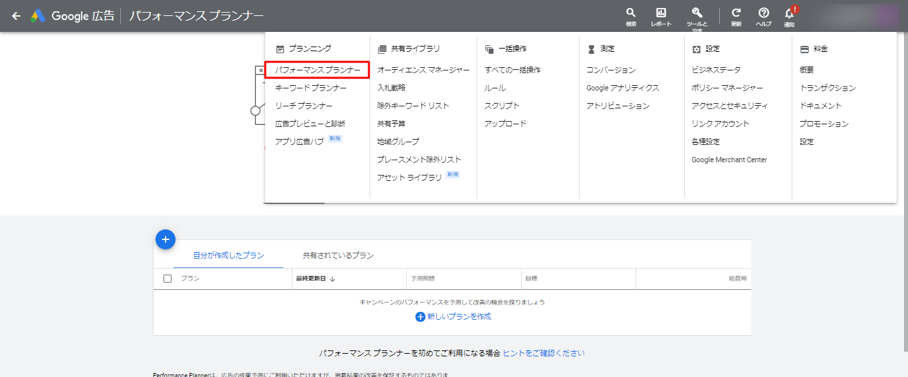Screen dimensions: 908x377
Task: Select パフォーマンス プランナー menu item
Action: point(318,70)
